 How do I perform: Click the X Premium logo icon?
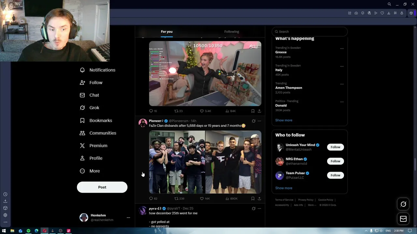tap(82, 146)
